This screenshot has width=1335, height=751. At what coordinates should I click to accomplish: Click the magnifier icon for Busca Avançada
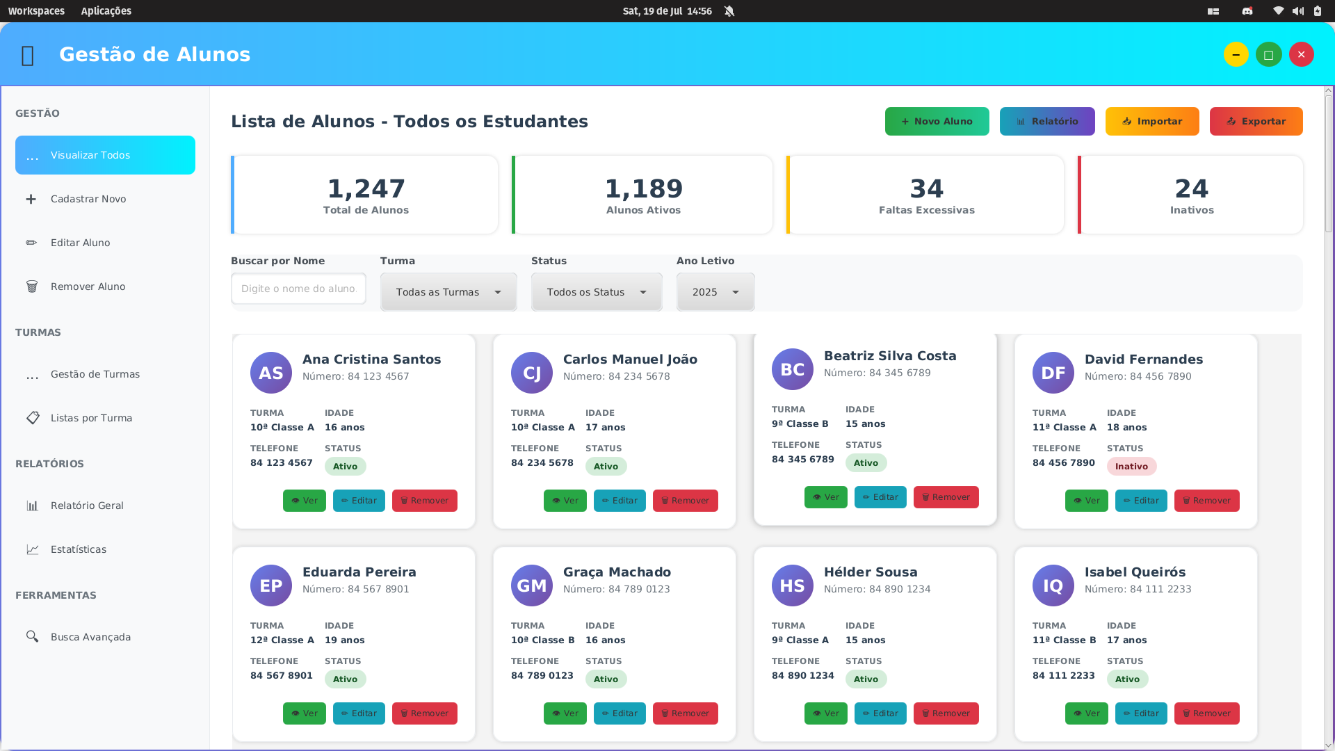(x=32, y=636)
